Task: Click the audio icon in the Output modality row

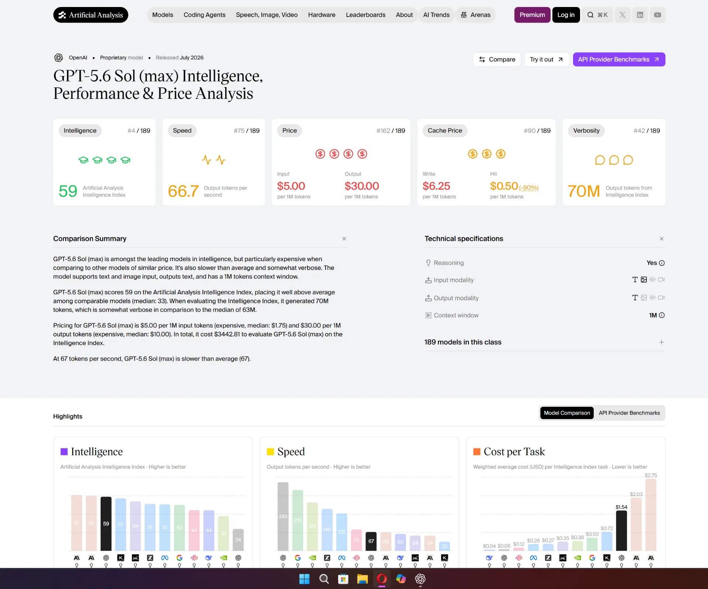Action: 653,298
